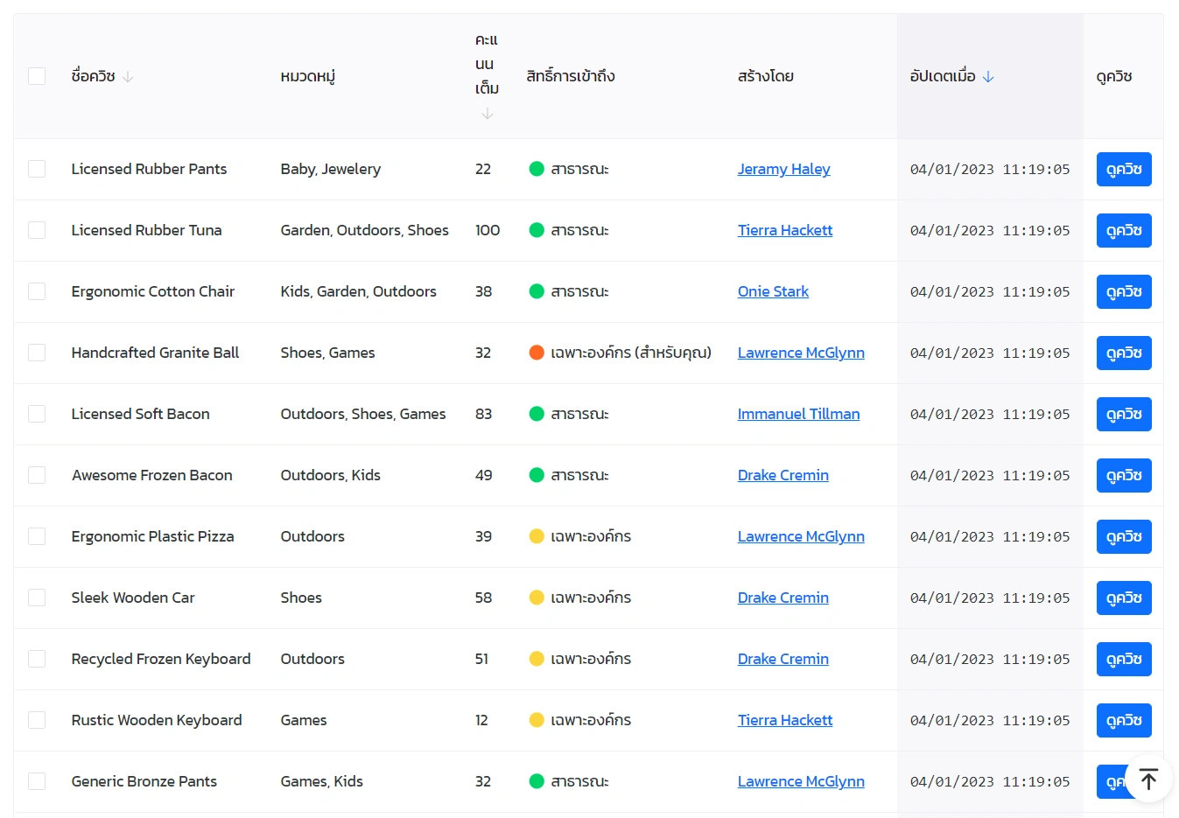The width and height of the screenshot is (1179, 818).
Task: Click the Handcrafted Granite Ball quiz name
Action: point(155,353)
